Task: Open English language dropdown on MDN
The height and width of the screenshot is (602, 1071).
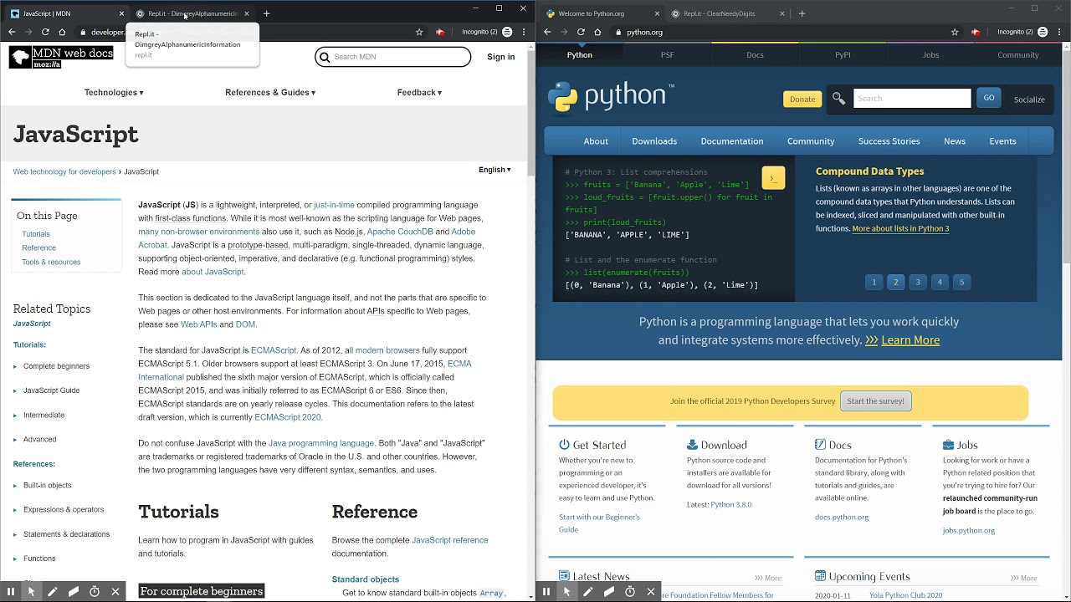Action: coord(495,170)
